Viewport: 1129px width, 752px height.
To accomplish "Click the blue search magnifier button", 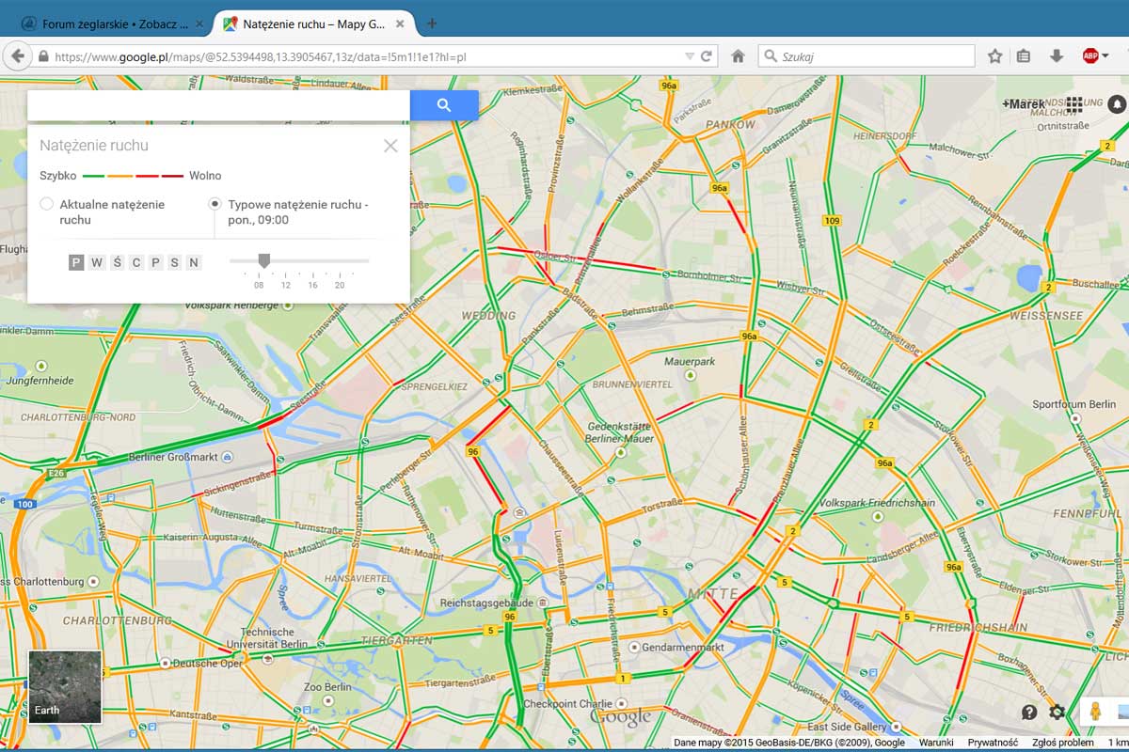I will pos(444,105).
